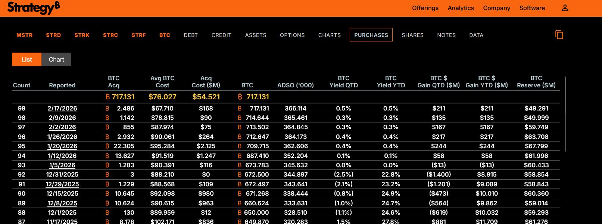
Task: Expand the Analytics menu
Action: coord(461,8)
